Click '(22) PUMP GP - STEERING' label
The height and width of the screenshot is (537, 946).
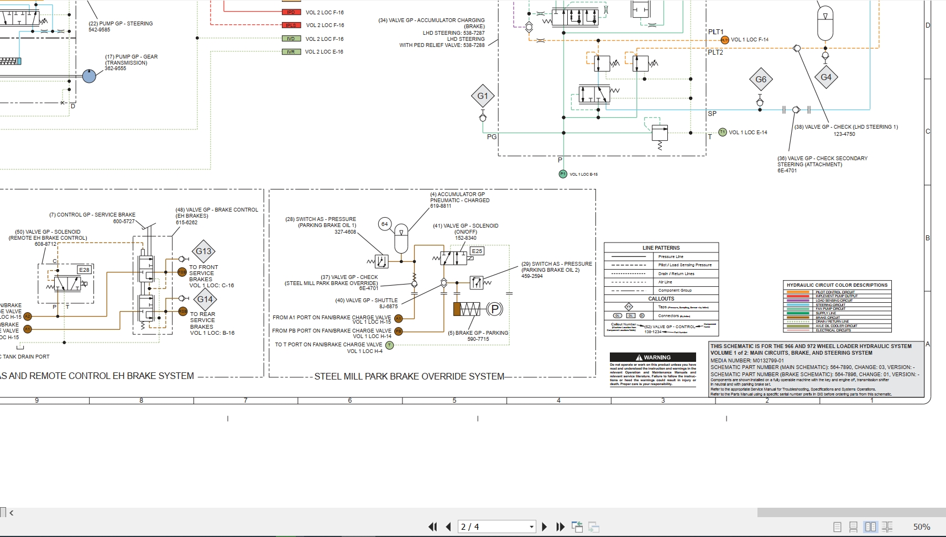[x=121, y=24]
